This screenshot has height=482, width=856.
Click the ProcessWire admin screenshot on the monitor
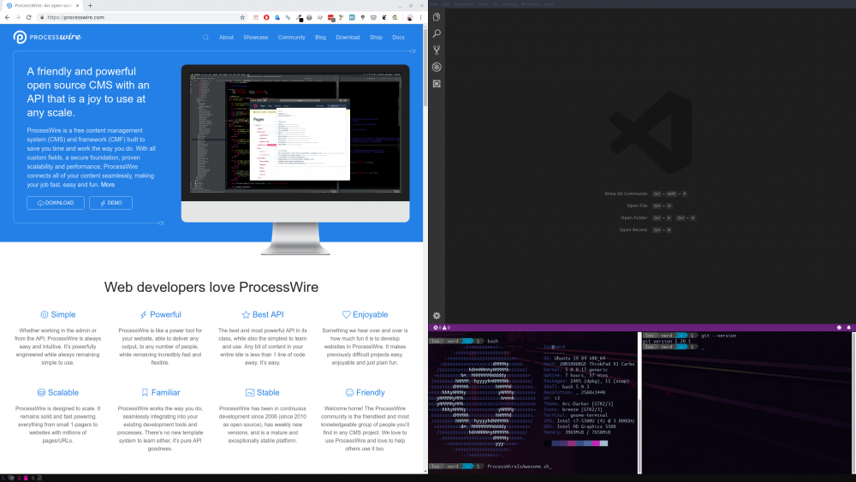[295, 137]
